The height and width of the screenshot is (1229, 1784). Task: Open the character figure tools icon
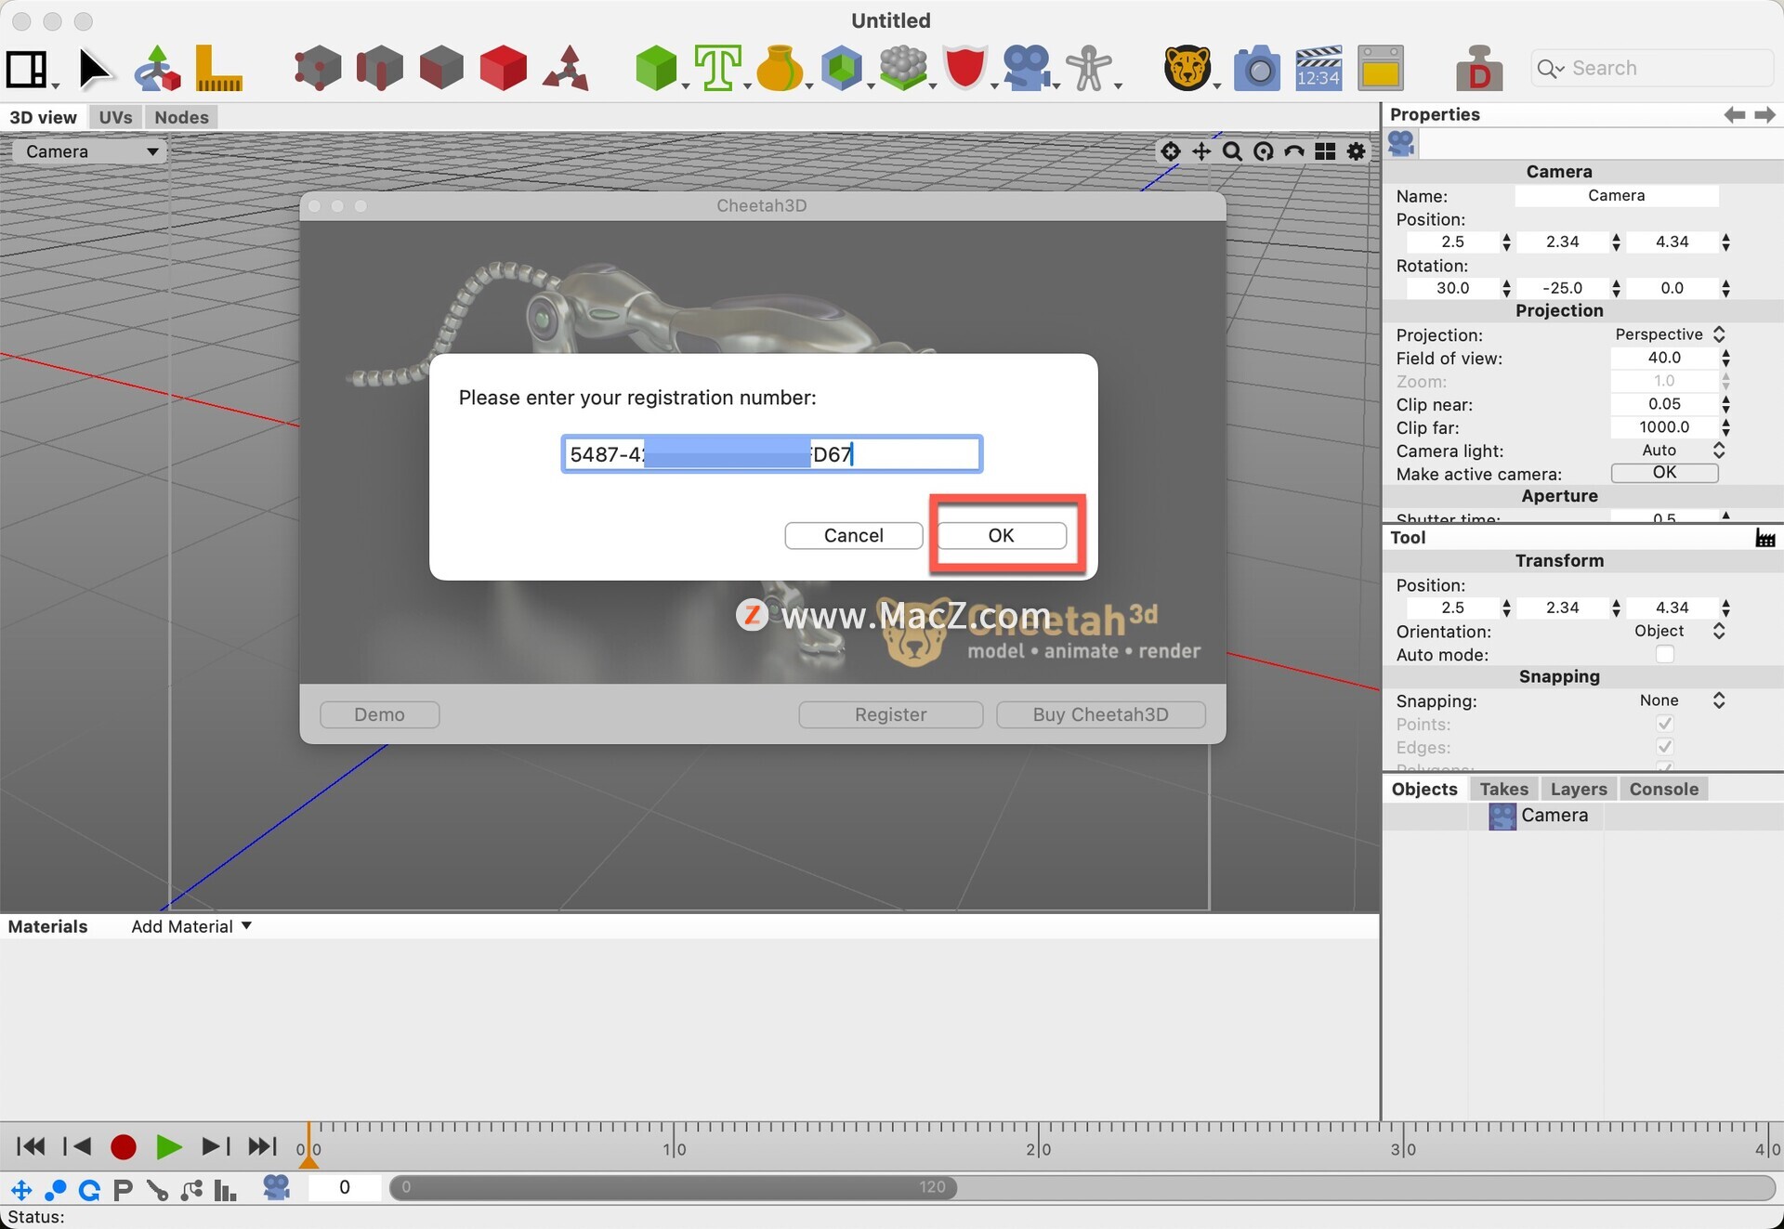[x=1088, y=69]
